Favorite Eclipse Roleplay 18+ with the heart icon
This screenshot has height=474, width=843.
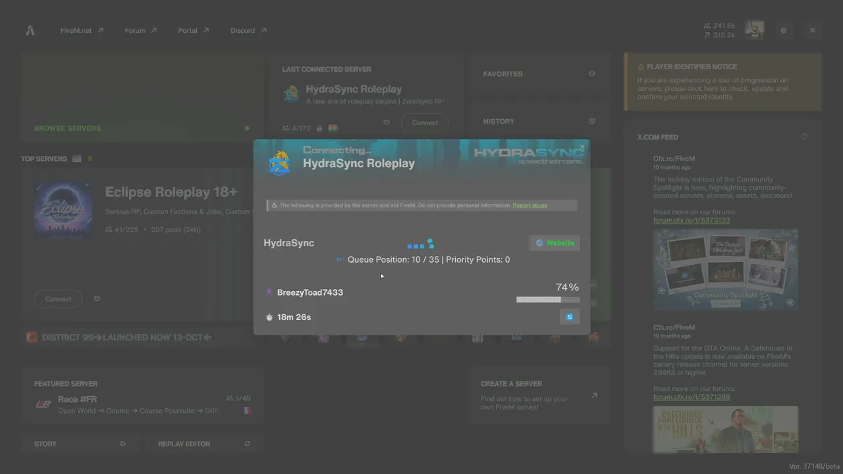pyautogui.click(x=97, y=299)
